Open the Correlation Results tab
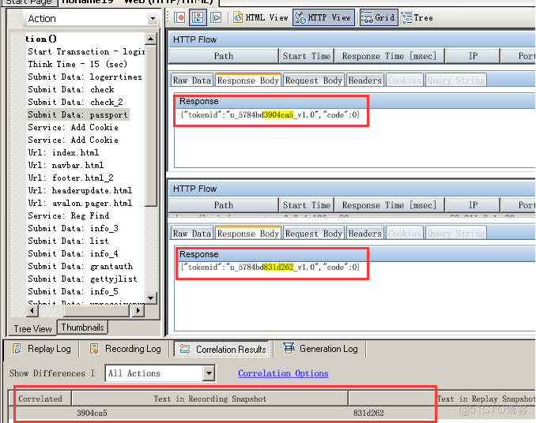 point(222,349)
